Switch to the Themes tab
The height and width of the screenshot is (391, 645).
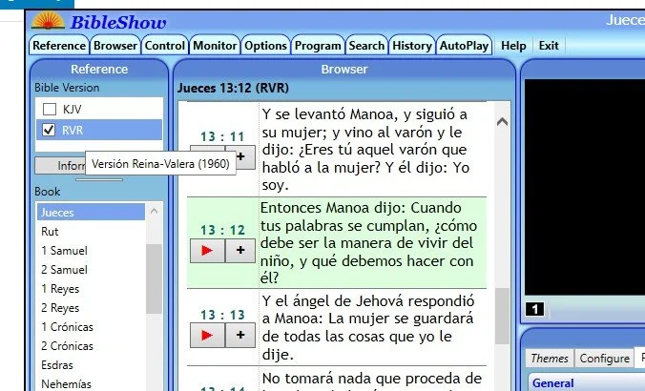click(x=550, y=359)
